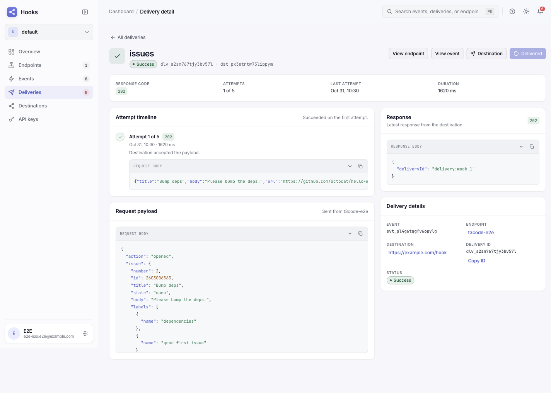Select the event ID evt_pl4g6tqgfv6opylg
The width and height of the screenshot is (551, 393).
click(411, 231)
